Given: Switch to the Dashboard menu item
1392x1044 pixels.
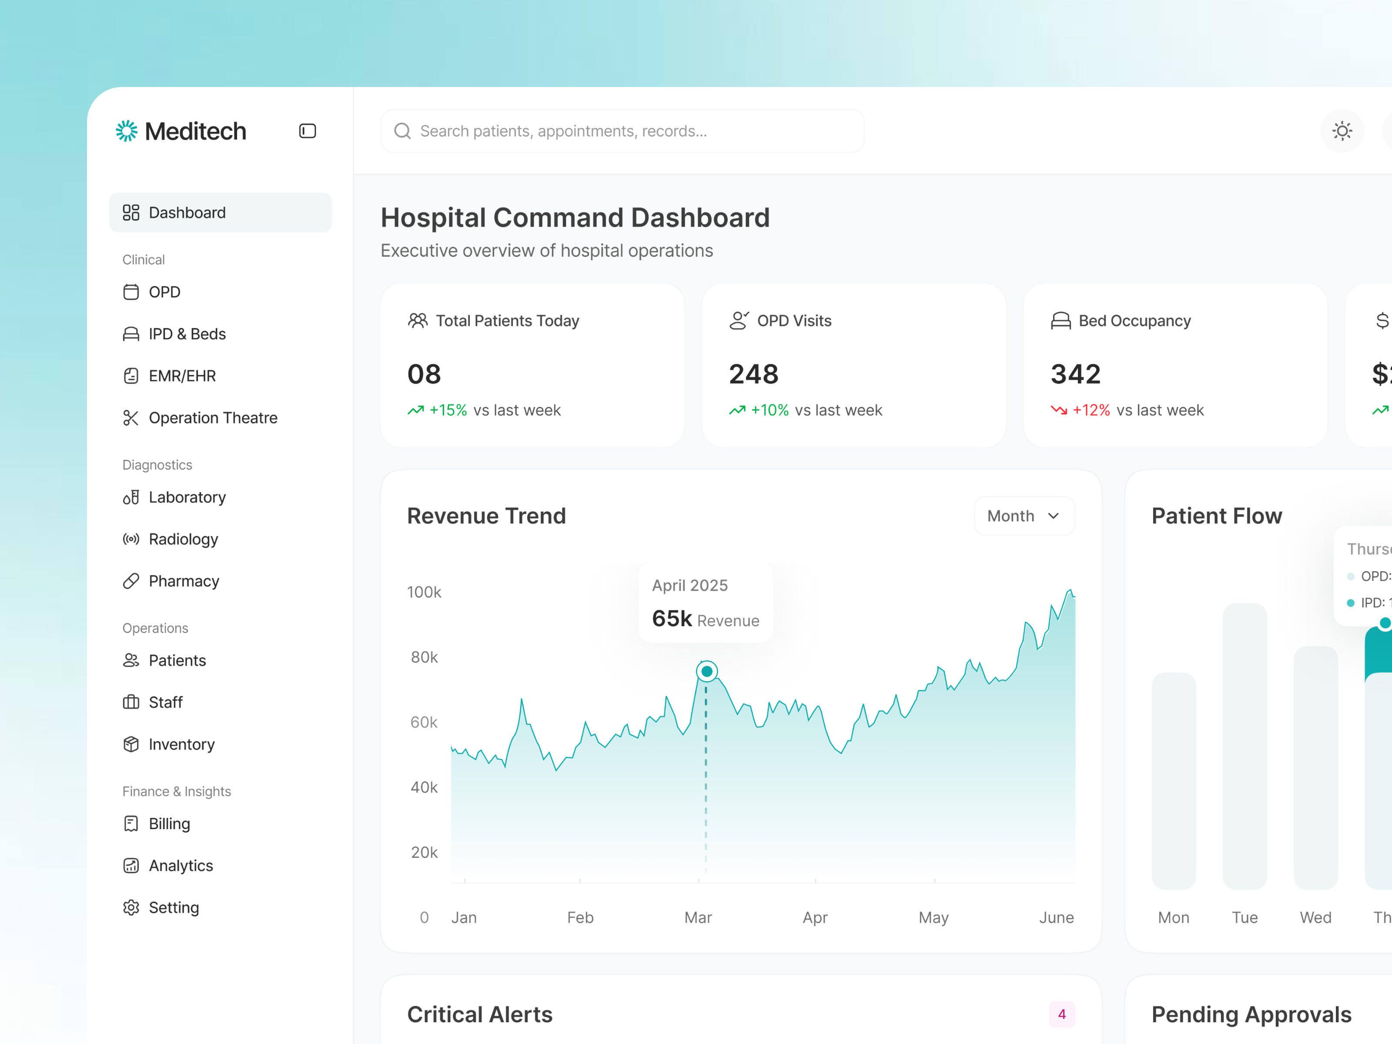Looking at the screenshot, I should click(x=187, y=212).
